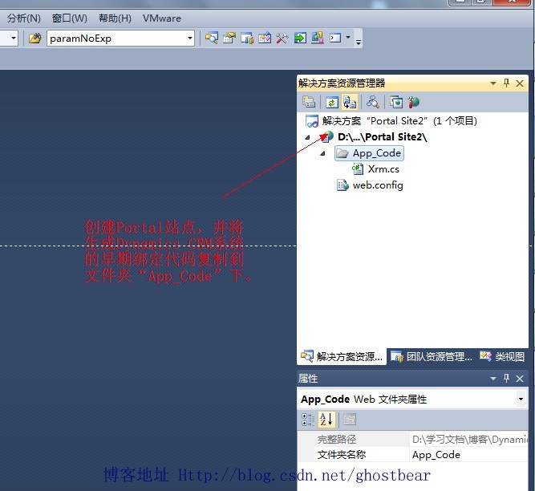Click the Properties icon in the Solution Explorer toolbar
Screen dimensions: 535x491
pyautogui.click(x=309, y=102)
